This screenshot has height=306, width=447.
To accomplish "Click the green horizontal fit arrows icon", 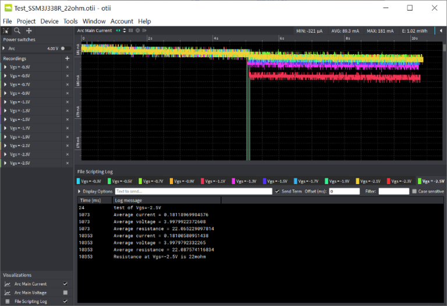I will 118,30.
